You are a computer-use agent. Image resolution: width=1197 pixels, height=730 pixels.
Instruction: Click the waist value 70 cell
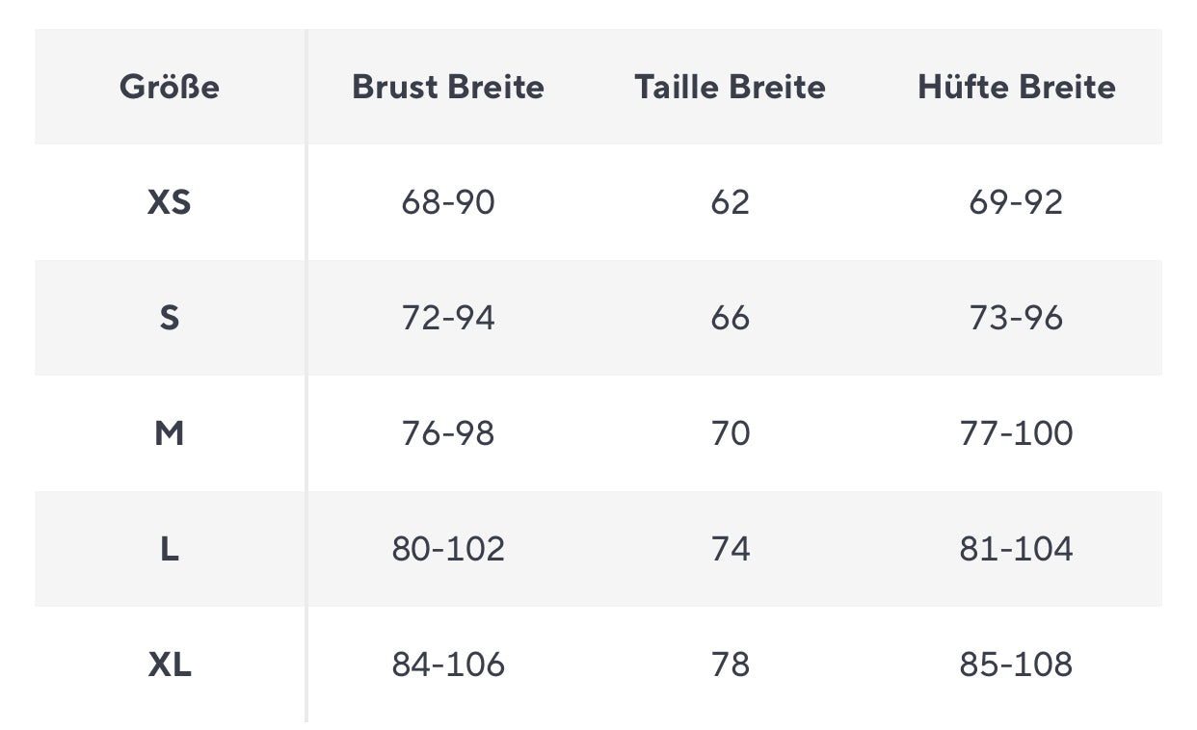click(730, 433)
